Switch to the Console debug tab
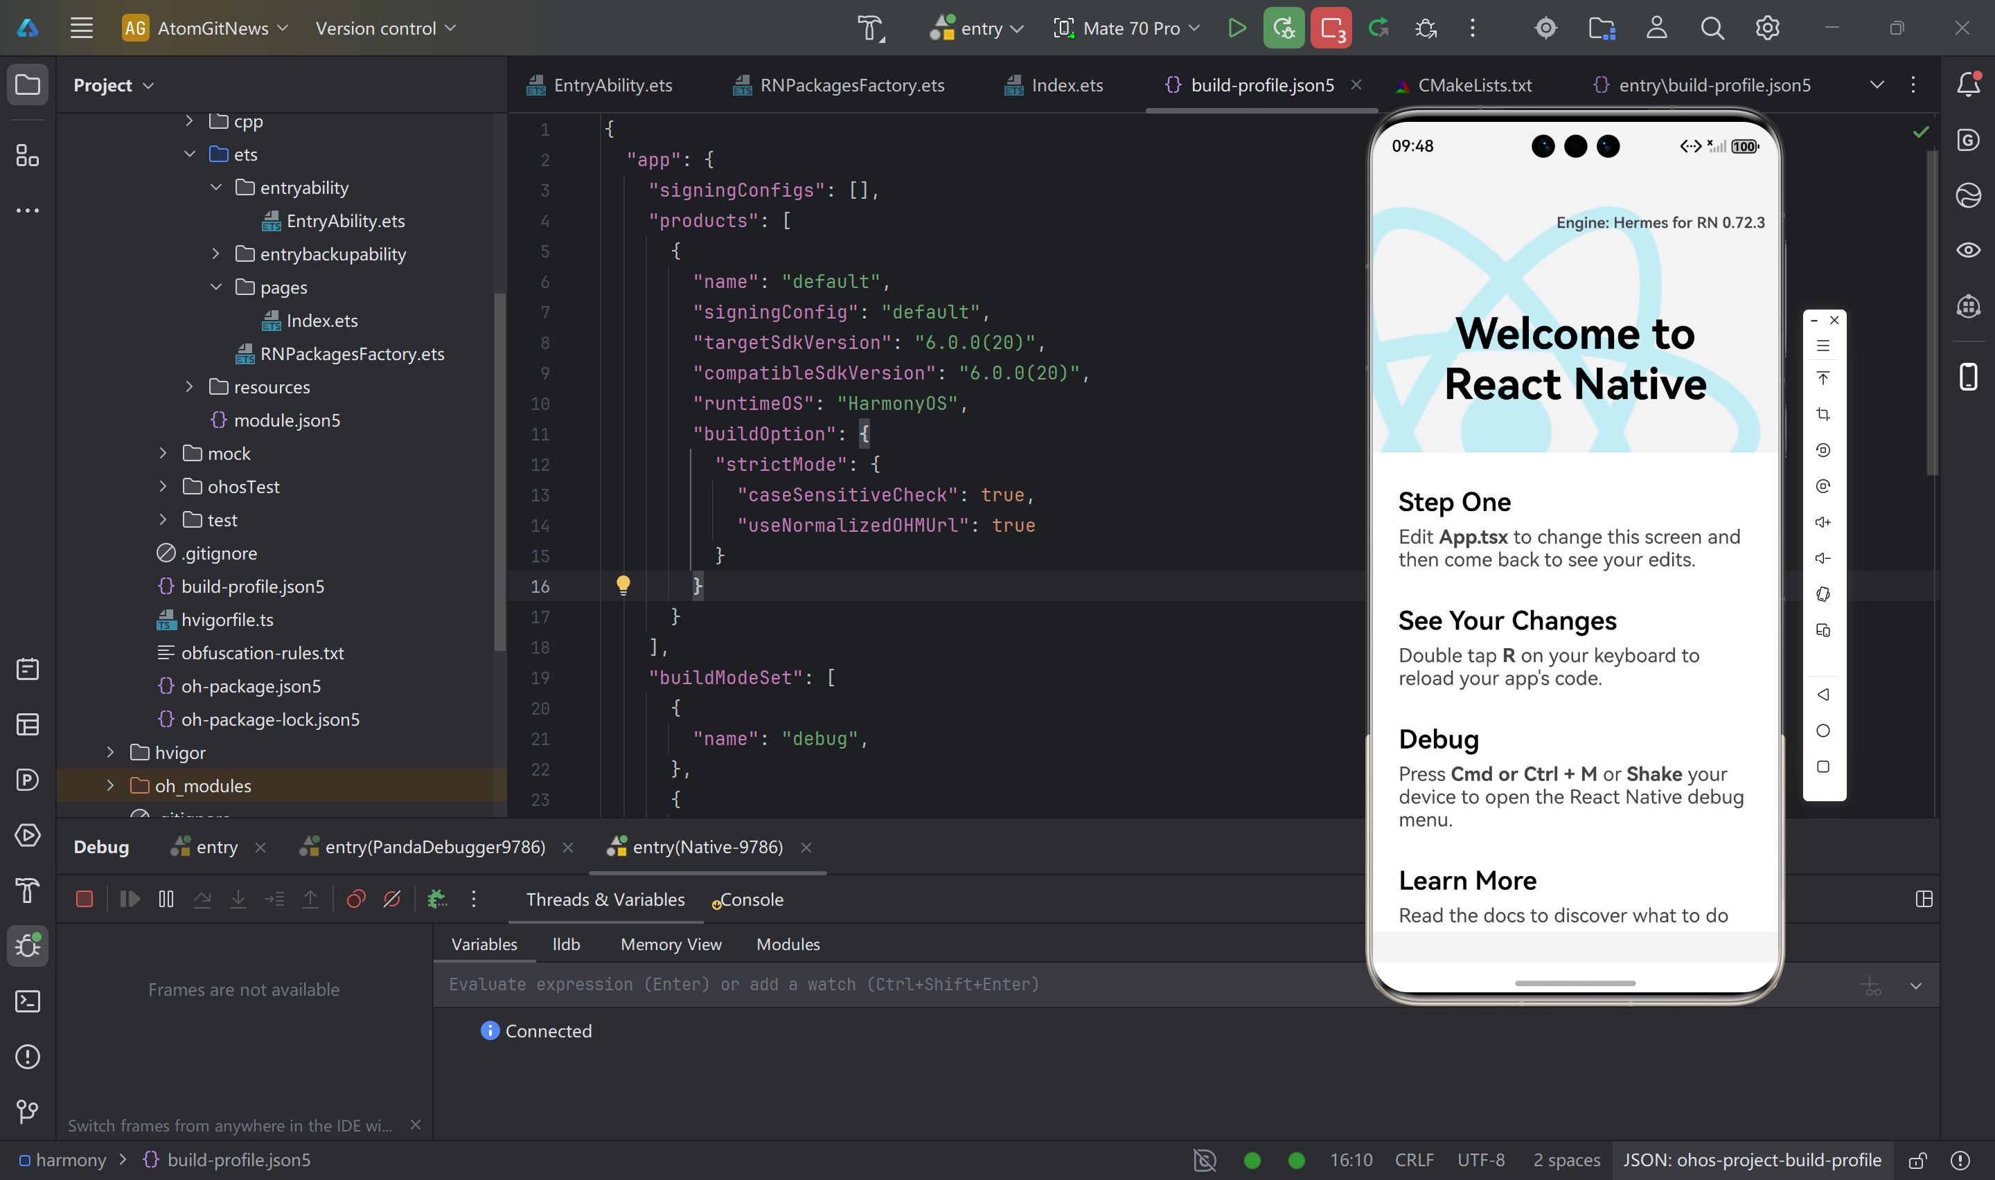The height and width of the screenshot is (1180, 1995). coord(751,900)
